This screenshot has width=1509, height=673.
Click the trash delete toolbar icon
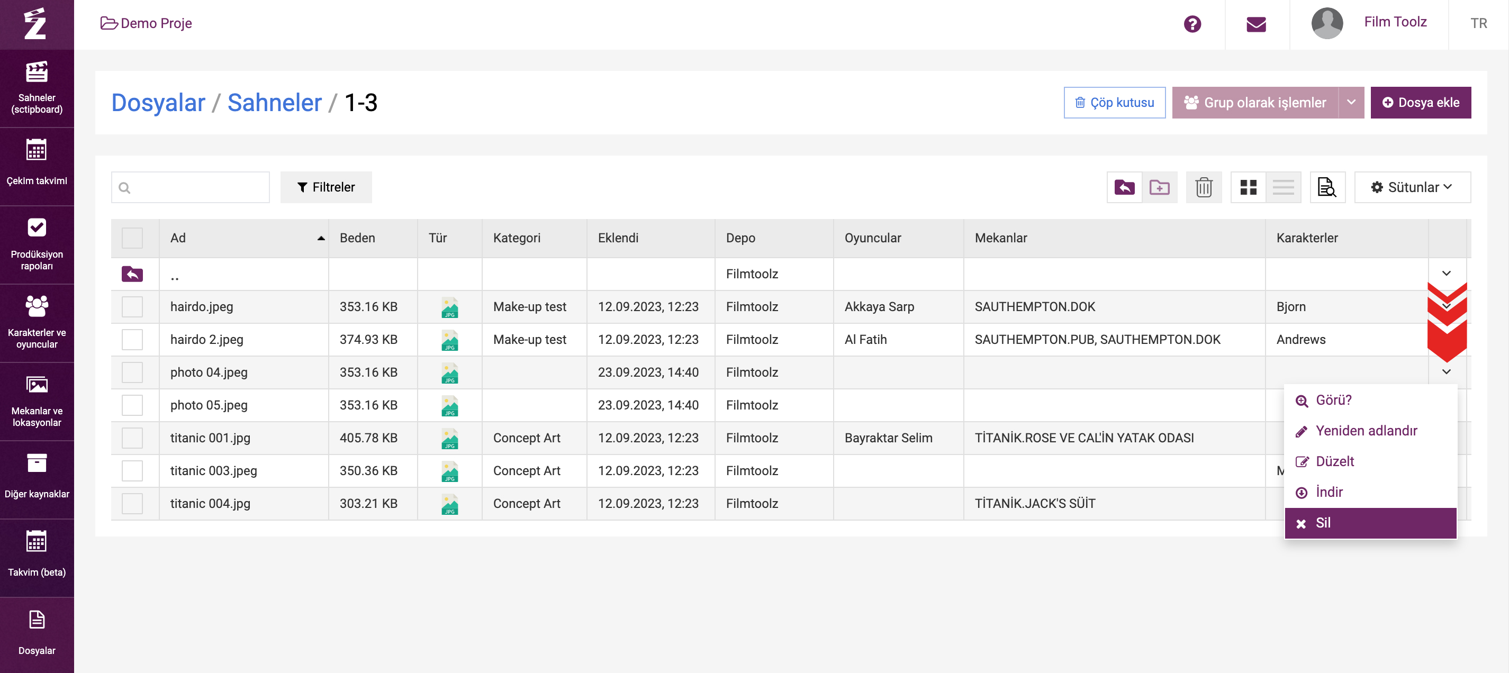[1204, 187]
